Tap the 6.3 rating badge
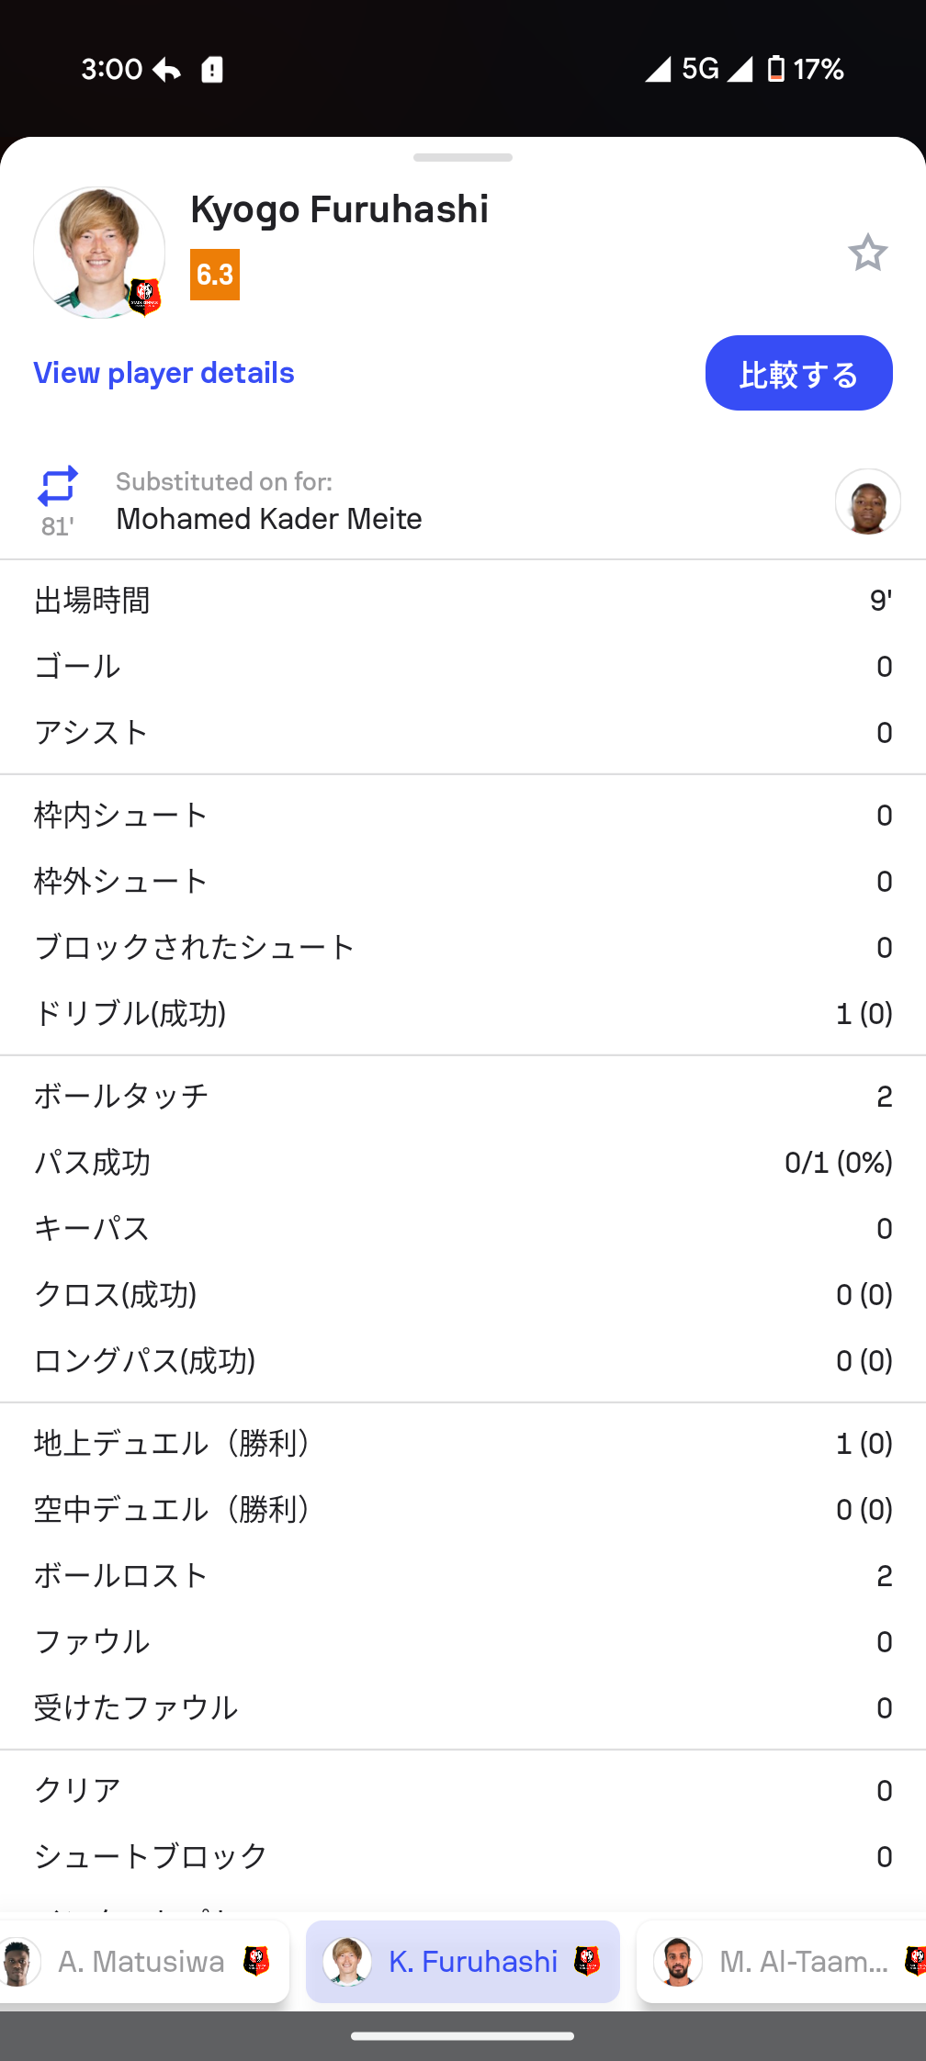926x2061 pixels. click(x=215, y=275)
